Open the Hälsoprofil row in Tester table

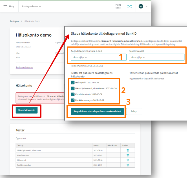tap(75, 160)
